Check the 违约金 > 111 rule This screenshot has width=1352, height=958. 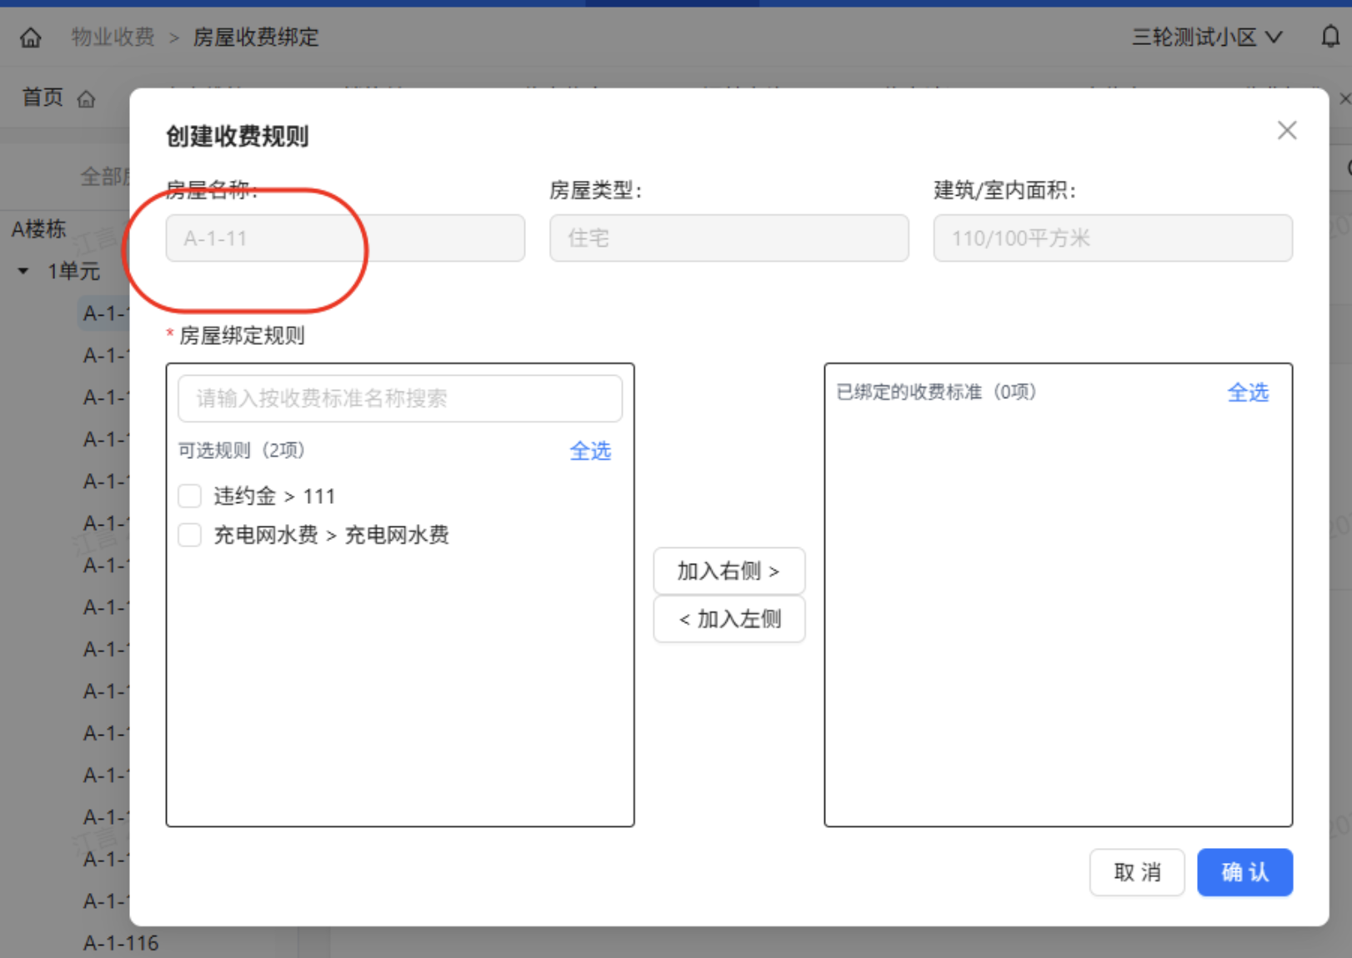pyautogui.click(x=189, y=496)
